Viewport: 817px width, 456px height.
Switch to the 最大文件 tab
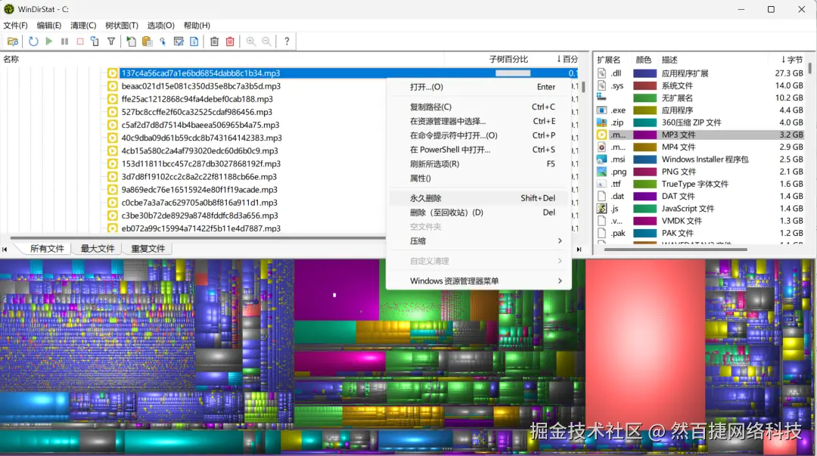98,249
